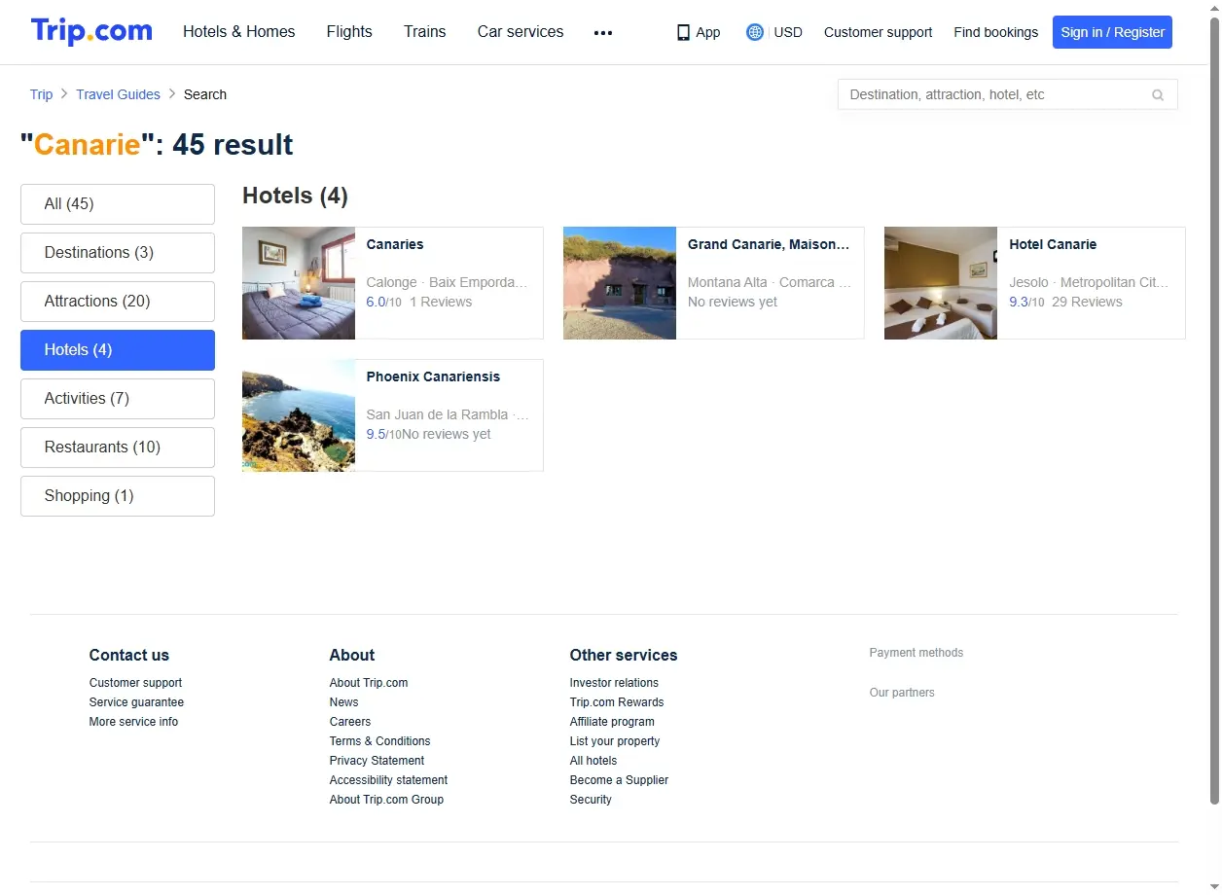The width and height of the screenshot is (1222, 896).
Task: Filter results by Restaurants (10)
Action: click(x=118, y=448)
